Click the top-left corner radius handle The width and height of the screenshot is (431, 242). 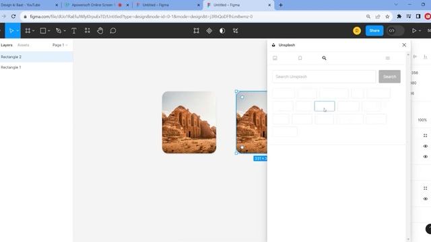(242, 97)
